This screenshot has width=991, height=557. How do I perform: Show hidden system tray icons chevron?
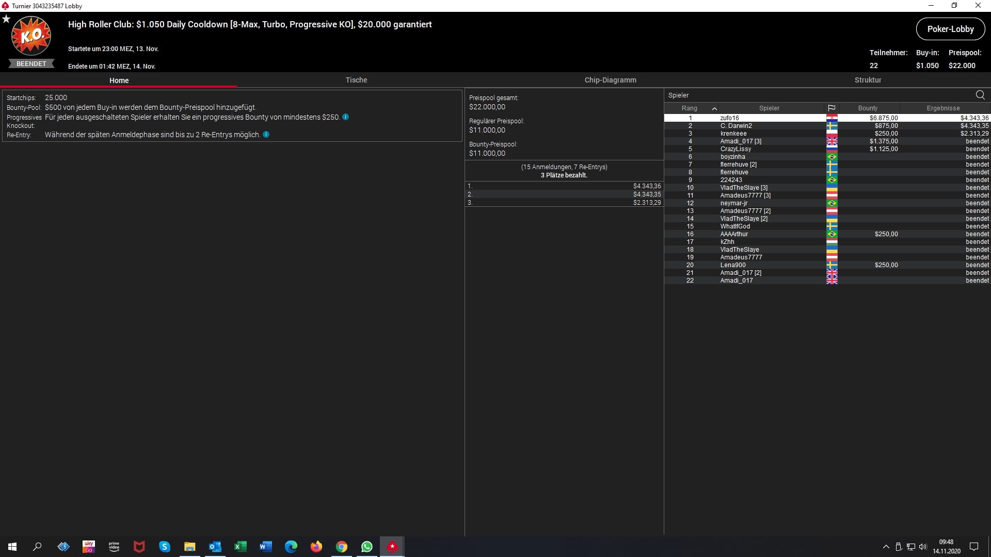point(886,547)
